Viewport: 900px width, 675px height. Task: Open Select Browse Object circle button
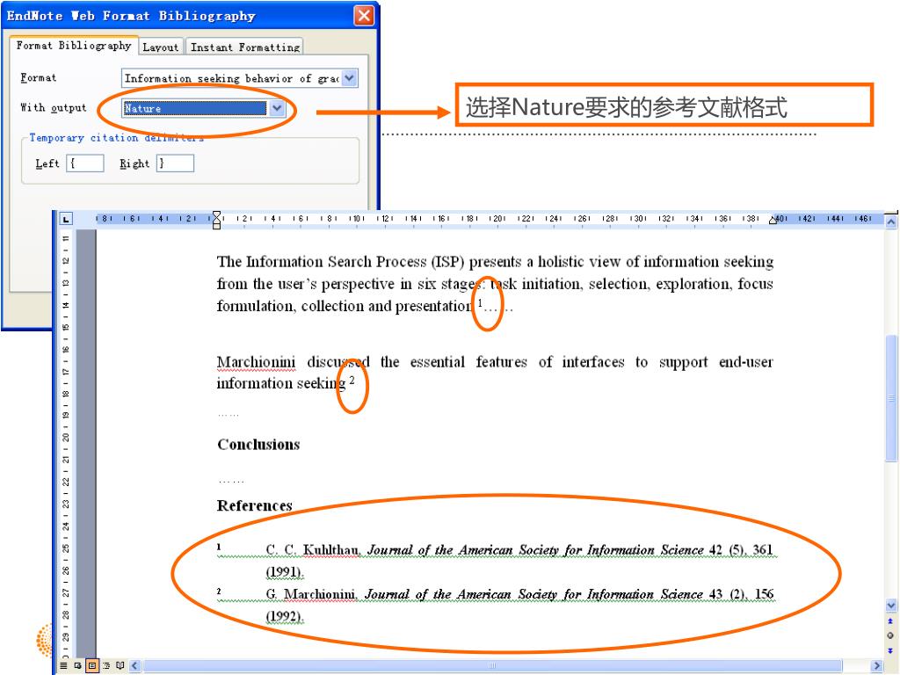(890, 635)
